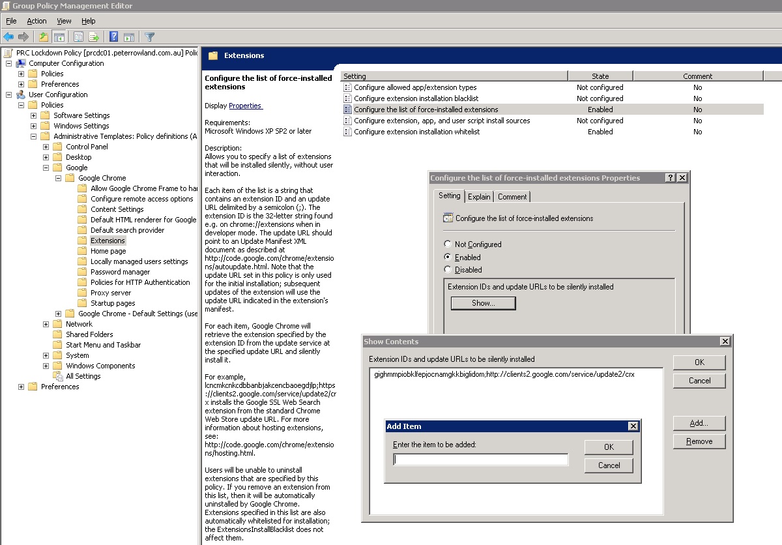Click the Forward navigation arrow
The width and height of the screenshot is (782, 545).
click(23, 37)
